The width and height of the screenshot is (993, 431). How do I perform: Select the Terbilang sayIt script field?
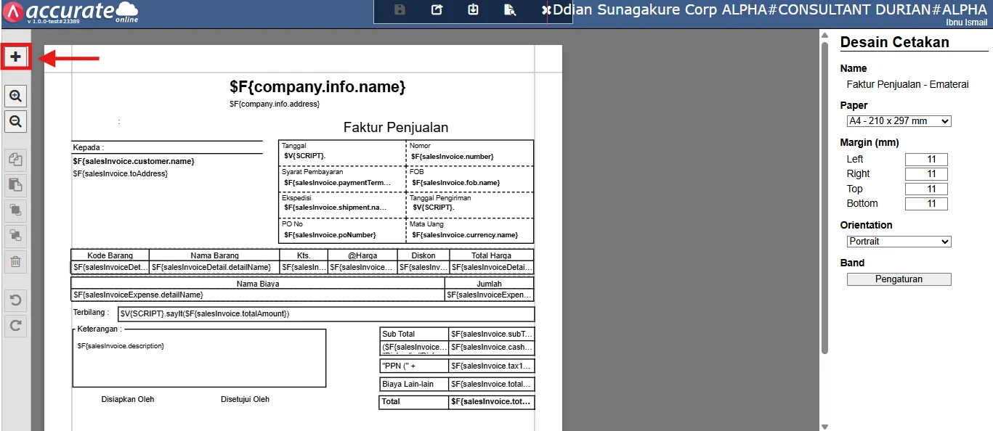tap(326, 314)
